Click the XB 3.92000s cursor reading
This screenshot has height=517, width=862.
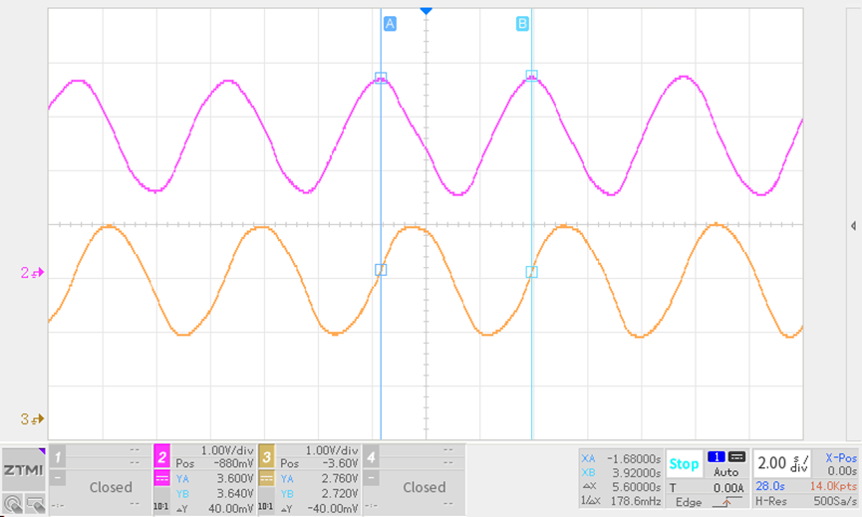[621, 472]
